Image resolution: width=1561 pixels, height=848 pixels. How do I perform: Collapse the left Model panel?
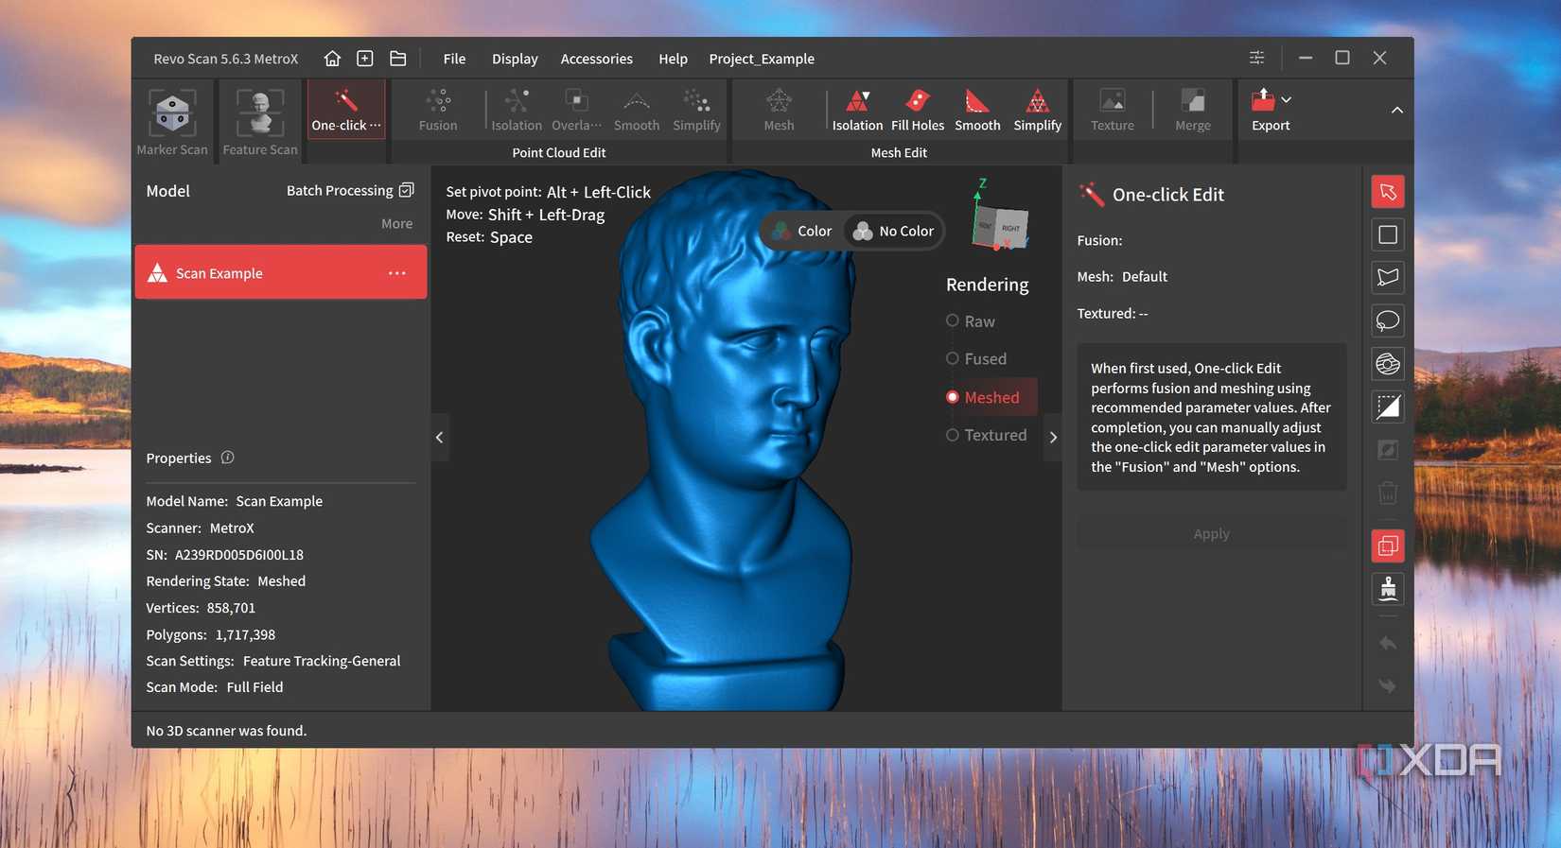pos(439,437)
